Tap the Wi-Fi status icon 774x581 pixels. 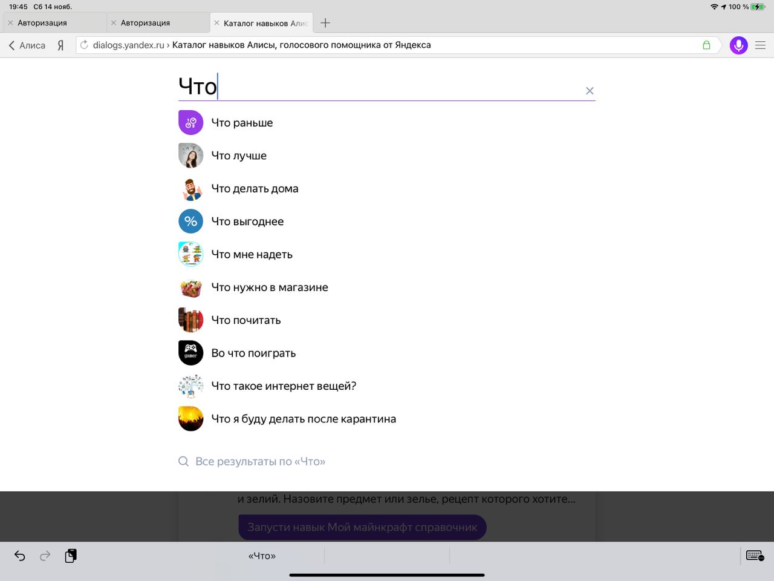[714, 7]
